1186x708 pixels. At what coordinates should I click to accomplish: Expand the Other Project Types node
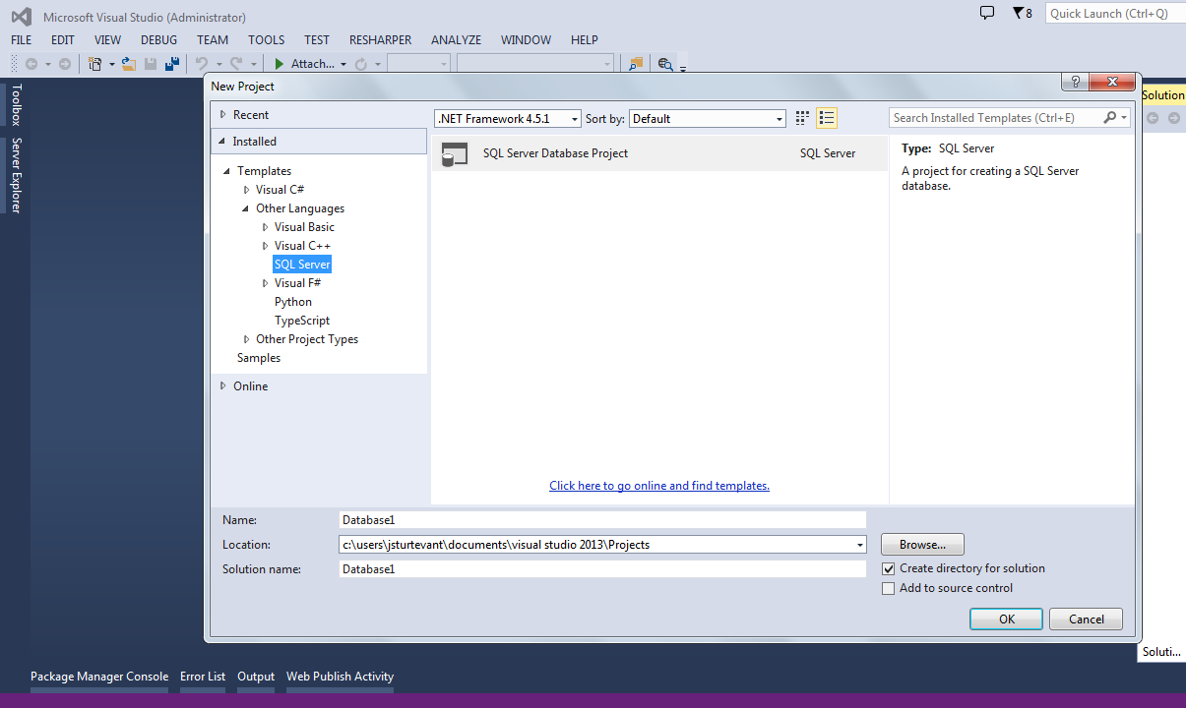(x=247, y=339)
